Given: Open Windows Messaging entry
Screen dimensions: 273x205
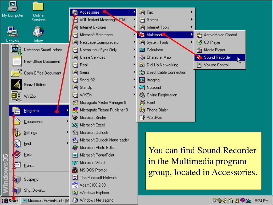Looking at the screenshot, I should 103,200.
